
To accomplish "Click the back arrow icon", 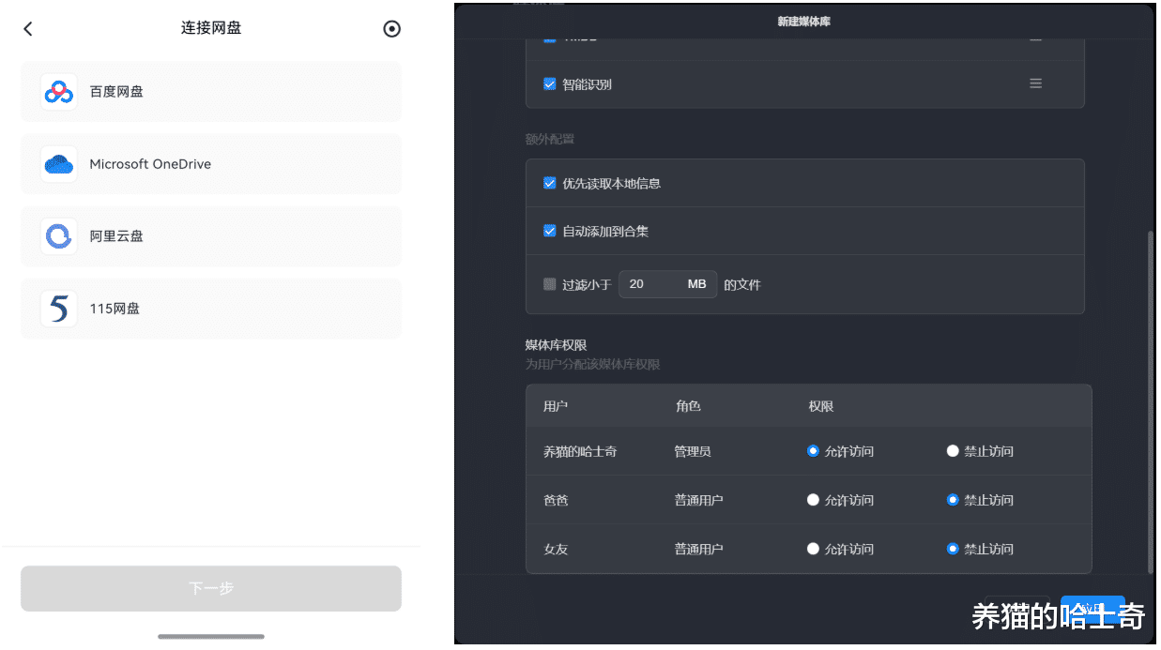I will click(28, 29).
